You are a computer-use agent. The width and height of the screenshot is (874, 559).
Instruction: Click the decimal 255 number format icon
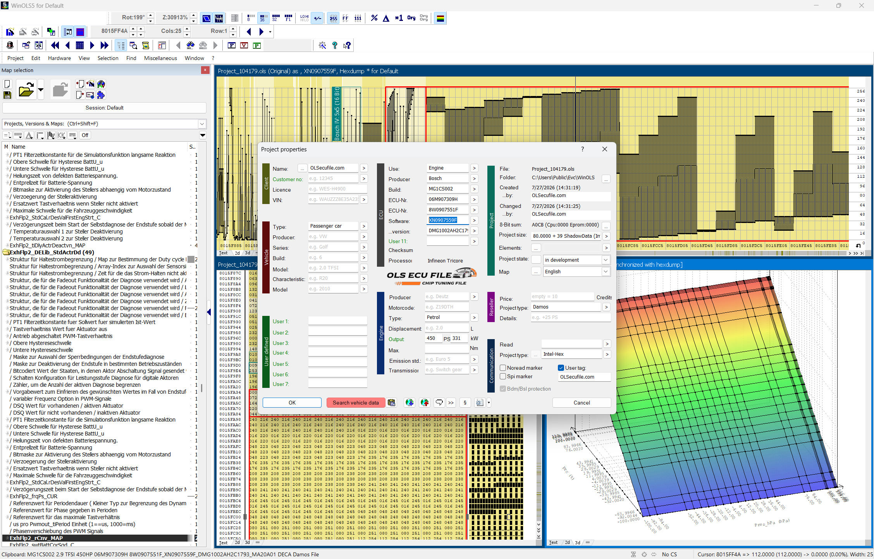333,18
